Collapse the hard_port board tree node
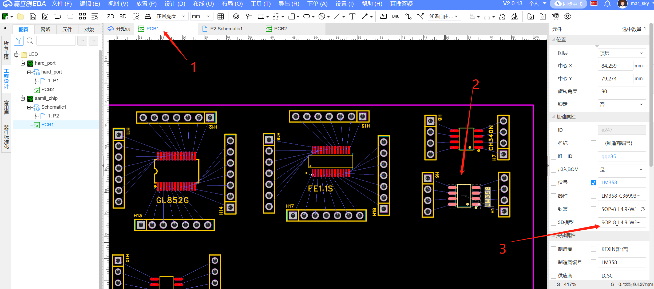Screen dimensions: 654x289 (23, 63)
